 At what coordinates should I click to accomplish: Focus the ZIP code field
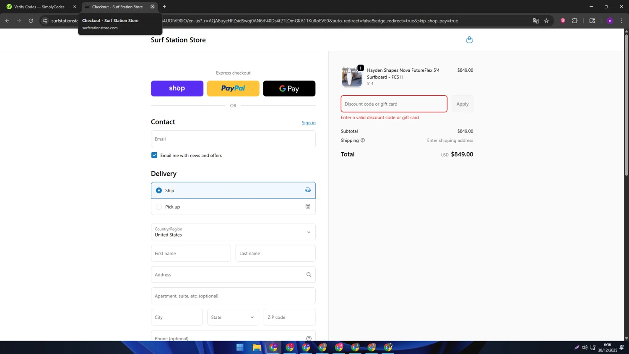(290, 317)
